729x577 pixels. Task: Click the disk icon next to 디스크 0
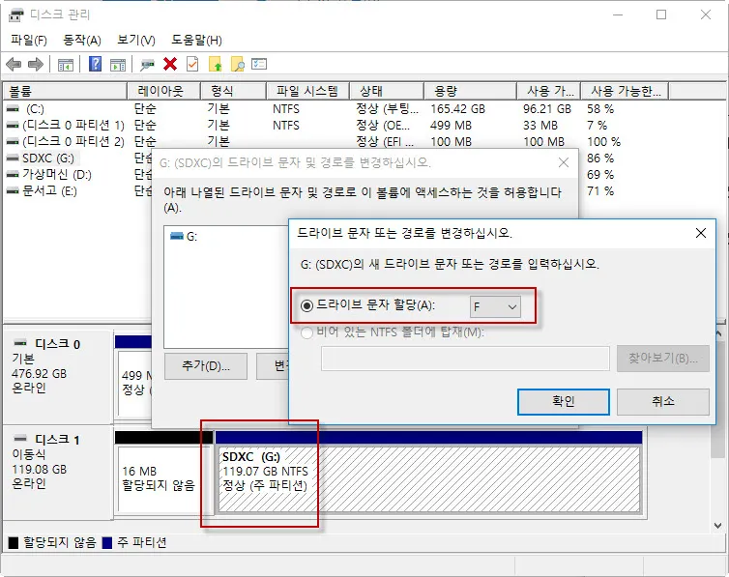(20, 343)
